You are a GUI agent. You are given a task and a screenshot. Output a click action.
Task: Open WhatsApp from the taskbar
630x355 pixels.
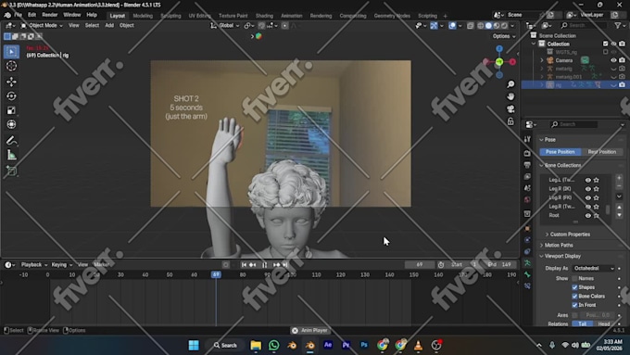[274, 345]
